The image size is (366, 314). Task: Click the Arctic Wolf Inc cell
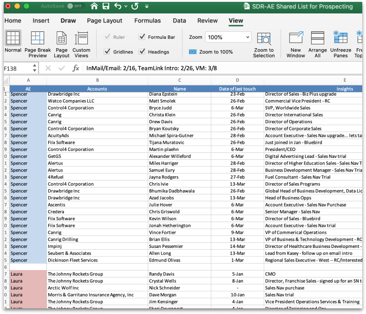pos(97,288)
